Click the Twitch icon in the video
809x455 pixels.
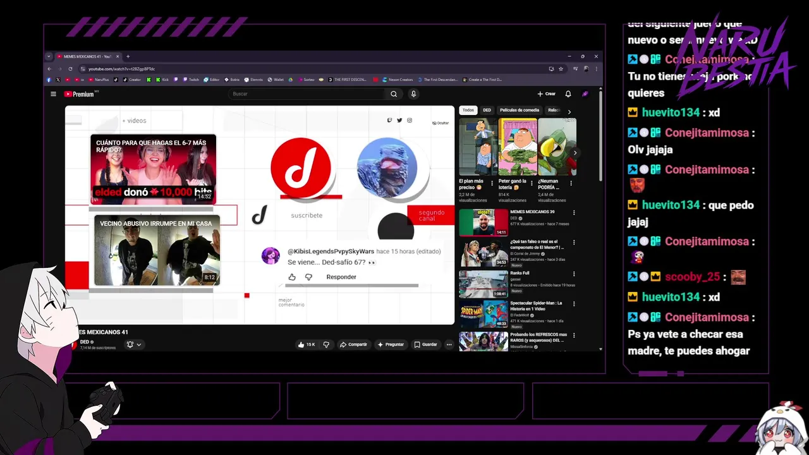click(389, 120)
